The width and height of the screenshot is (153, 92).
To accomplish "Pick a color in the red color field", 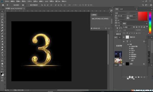I will (143, 16).
